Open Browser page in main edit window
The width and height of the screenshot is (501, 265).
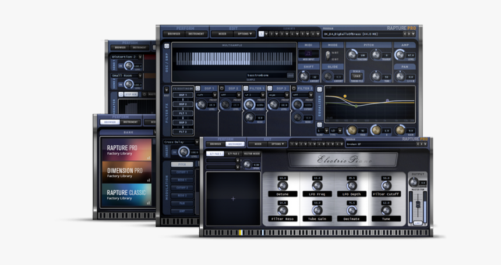coord(174,34)
